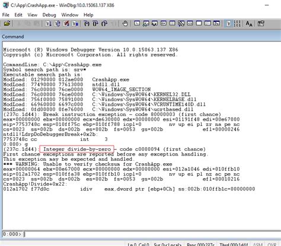Click the Thrd 000:1d44 status entry
Screen dimensions: 281x246
pos(234,244)
